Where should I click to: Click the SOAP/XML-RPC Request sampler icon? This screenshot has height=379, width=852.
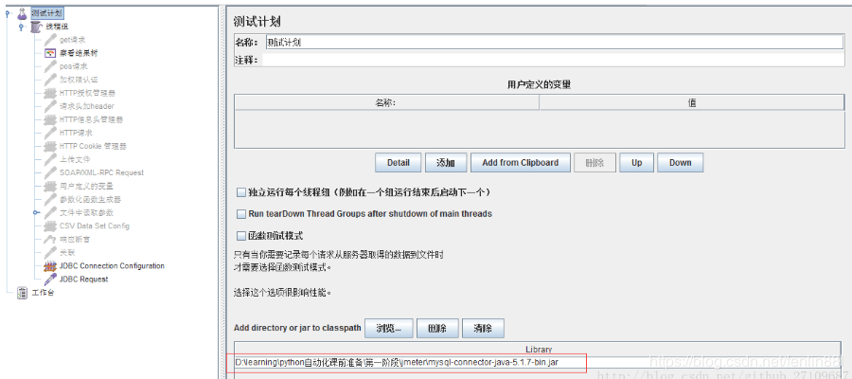click(x=50, y=172)
